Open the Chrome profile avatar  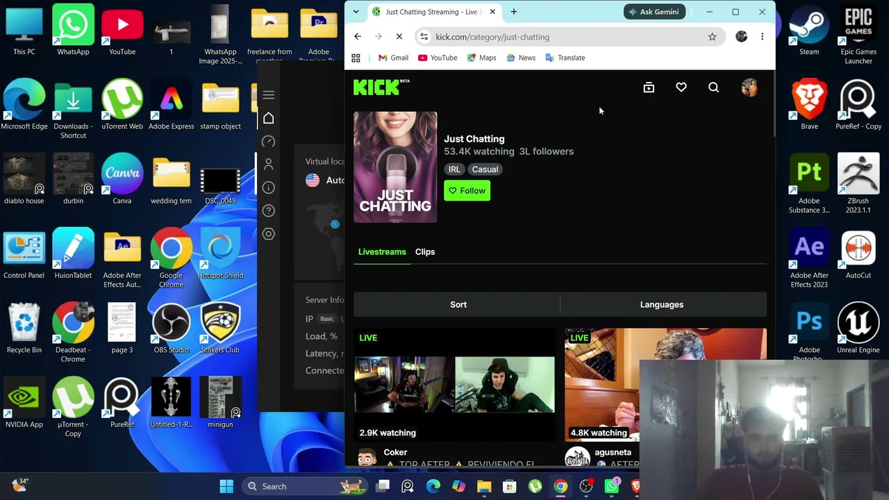coord(741,37)
